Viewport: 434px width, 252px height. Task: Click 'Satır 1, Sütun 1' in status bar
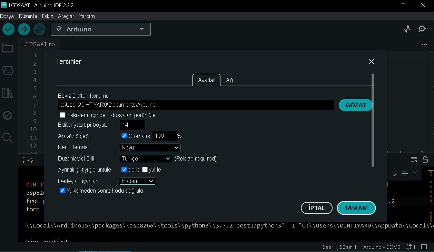tap(340, 247)
